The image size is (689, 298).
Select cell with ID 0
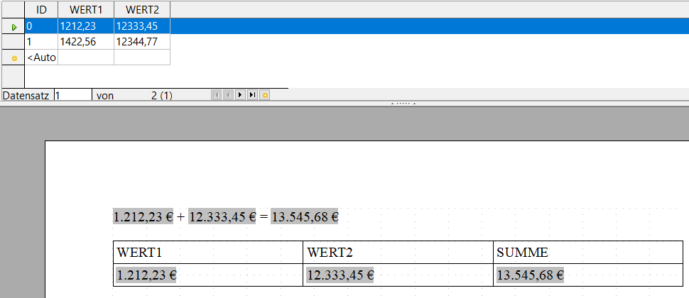pos(41,26)
